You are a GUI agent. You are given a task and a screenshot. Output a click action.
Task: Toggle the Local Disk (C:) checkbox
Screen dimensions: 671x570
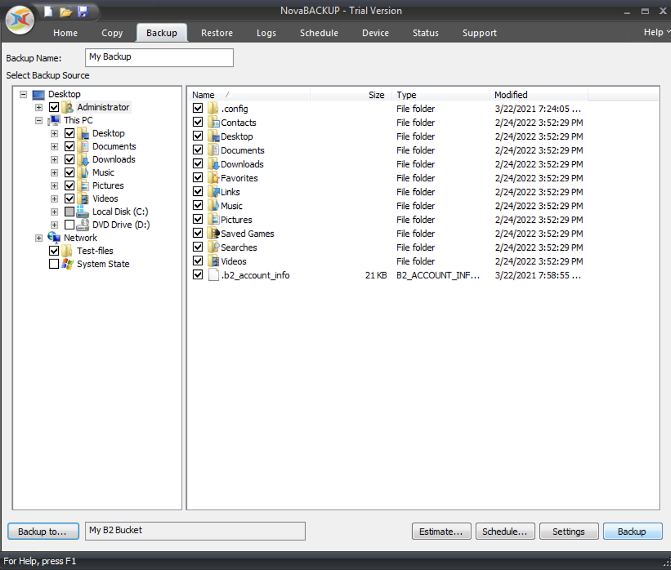[70, 212]
